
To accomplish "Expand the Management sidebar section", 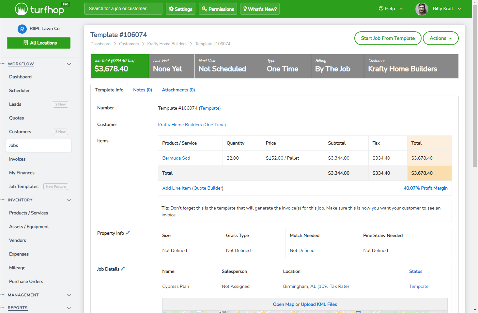I will point(69,295).
